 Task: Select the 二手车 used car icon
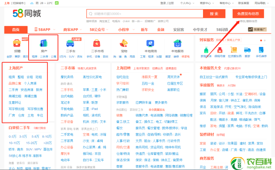click(70, 43)
